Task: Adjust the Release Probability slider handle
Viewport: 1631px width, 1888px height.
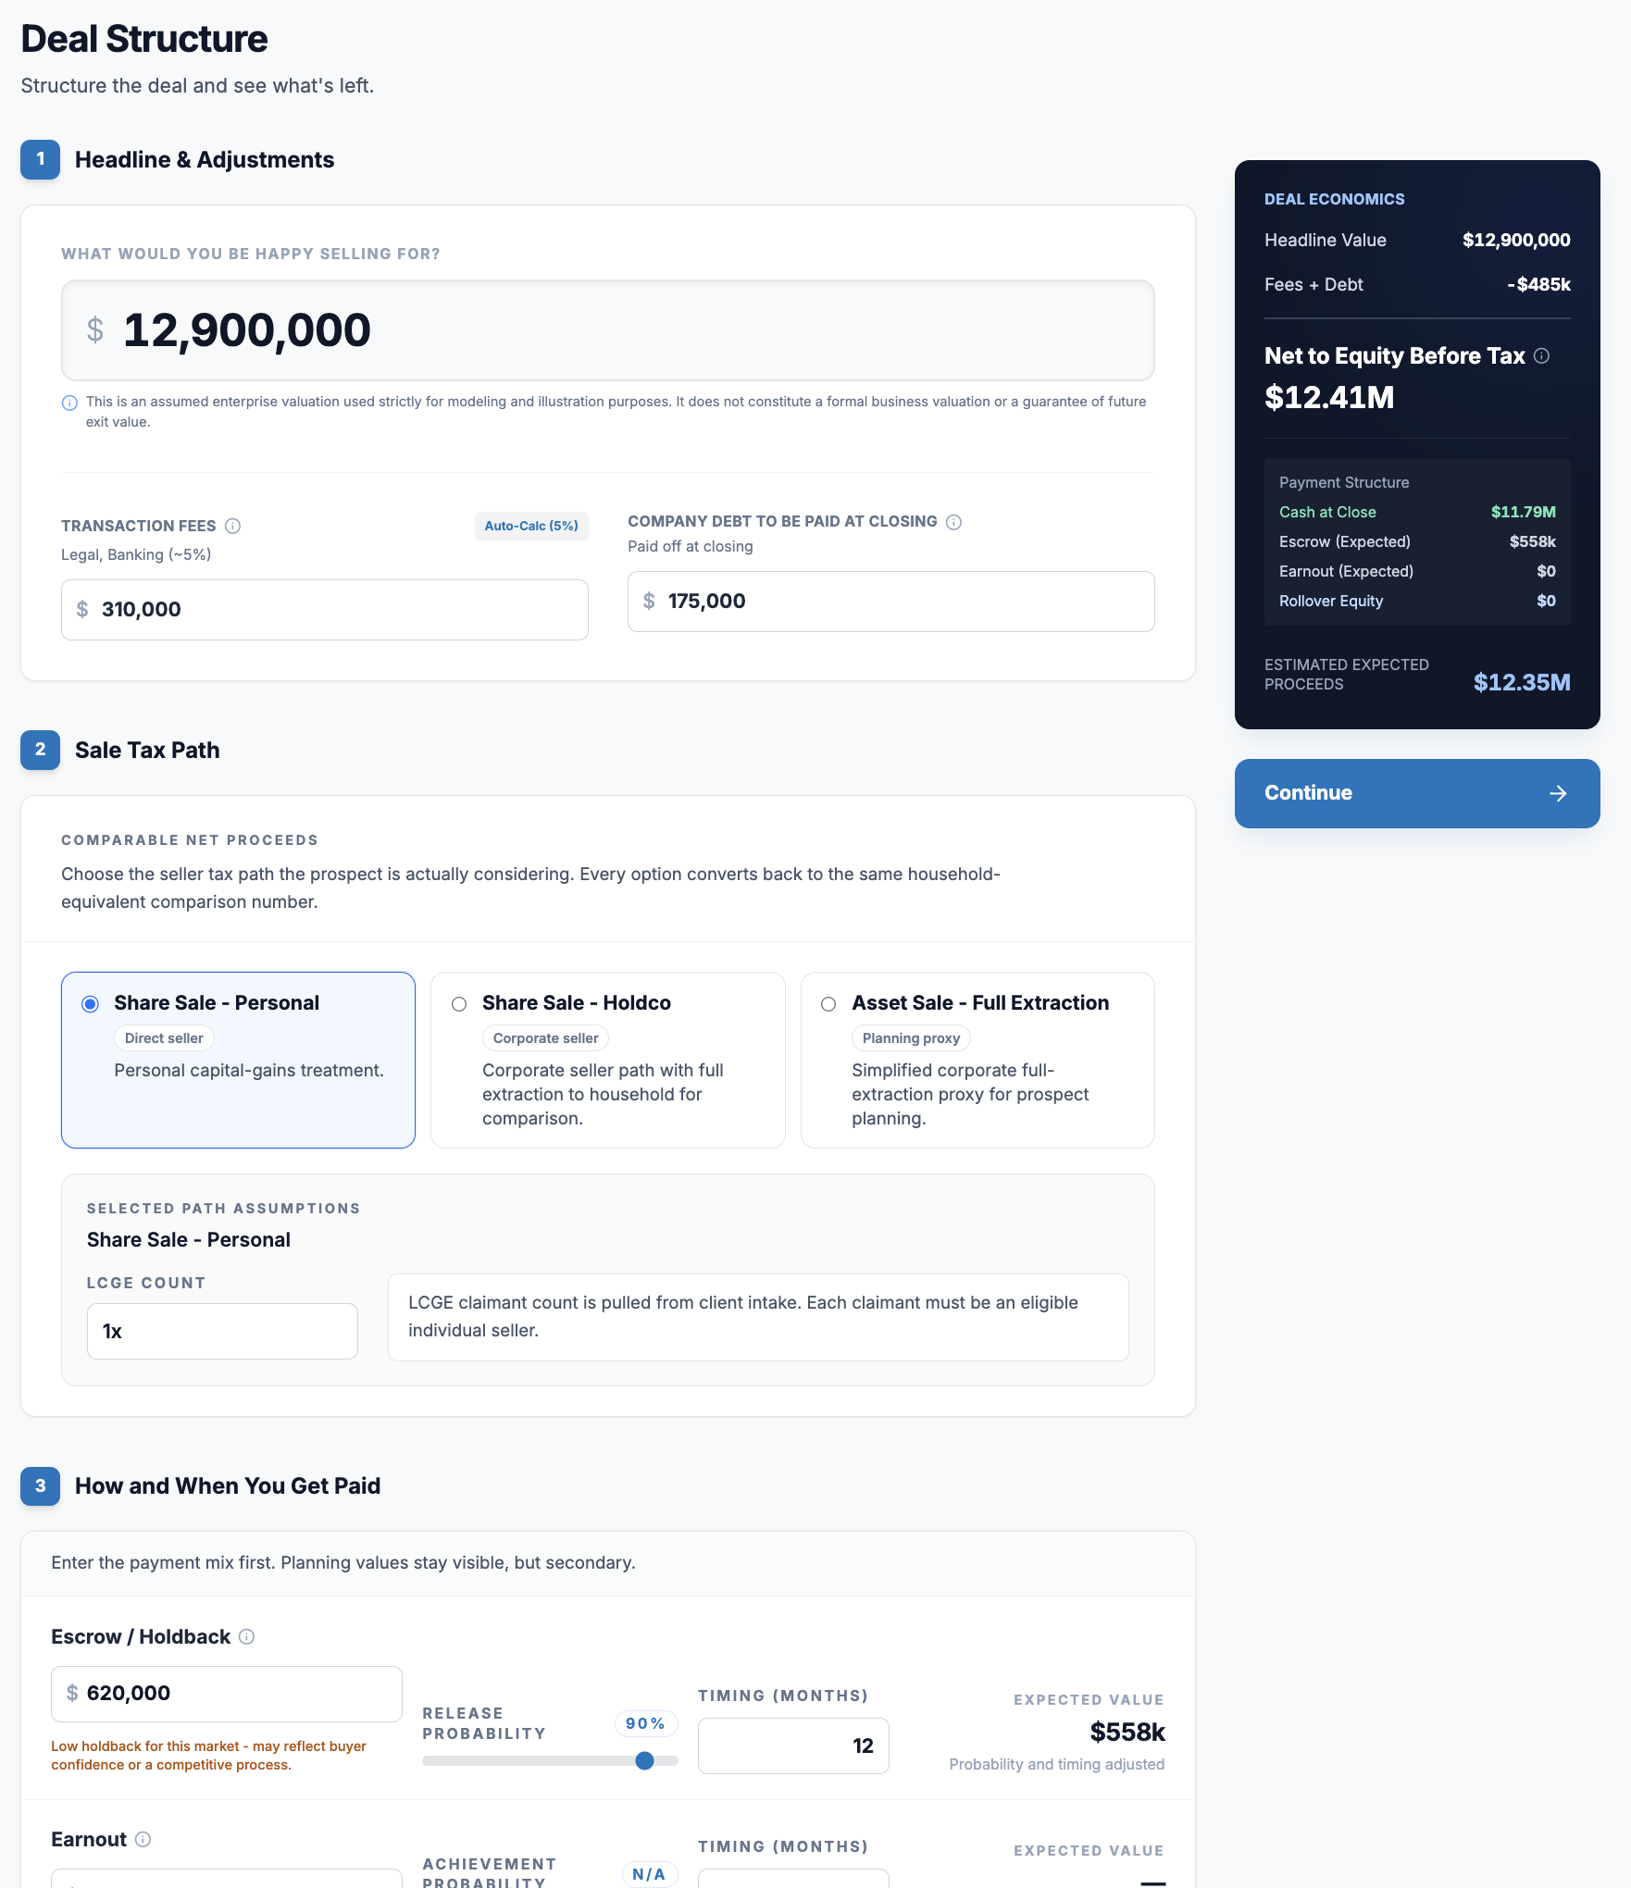Action: (x=645, y=1760)
